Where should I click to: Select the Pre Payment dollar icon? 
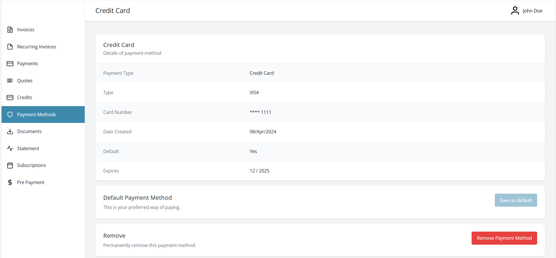click(x=10, y=182)
